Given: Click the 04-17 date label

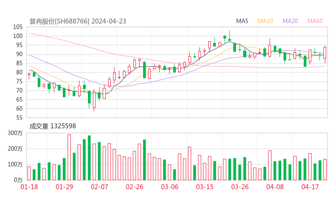Looking at the screenshot, I should 310,187.
